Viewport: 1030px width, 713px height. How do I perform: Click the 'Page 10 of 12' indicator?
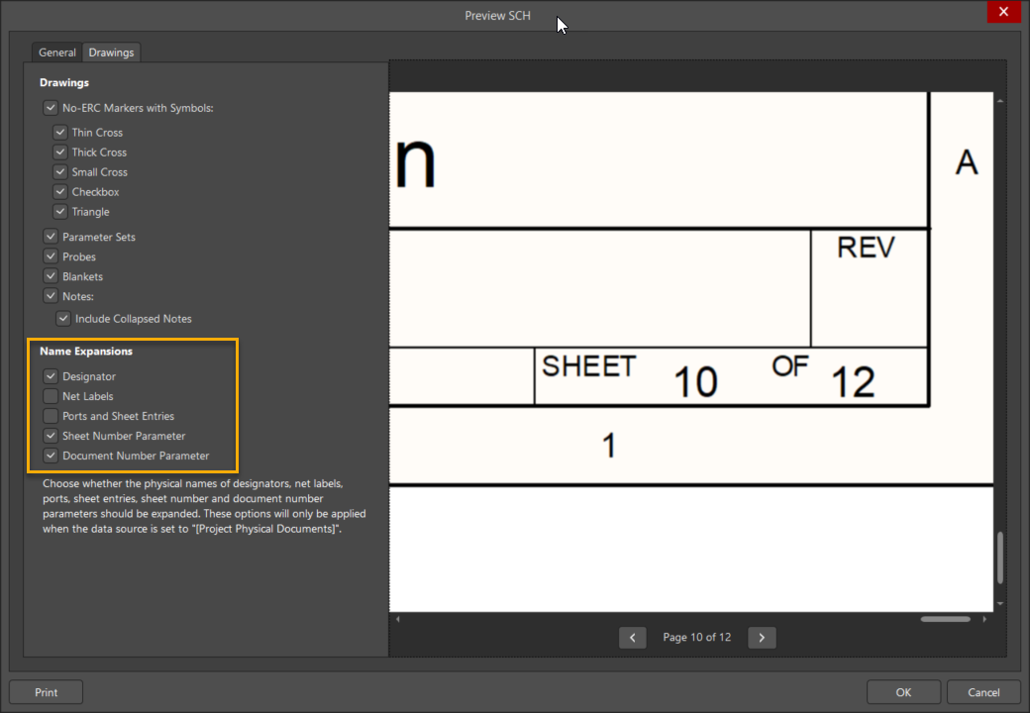(696, 638)
